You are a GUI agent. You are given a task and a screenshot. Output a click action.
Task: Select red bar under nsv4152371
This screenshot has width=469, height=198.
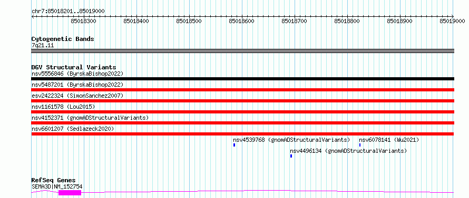point(242,123)
